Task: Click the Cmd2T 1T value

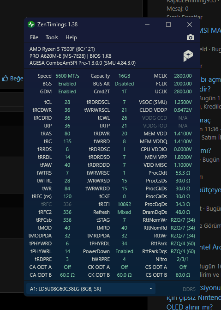Action: click(x=124, y=92)
